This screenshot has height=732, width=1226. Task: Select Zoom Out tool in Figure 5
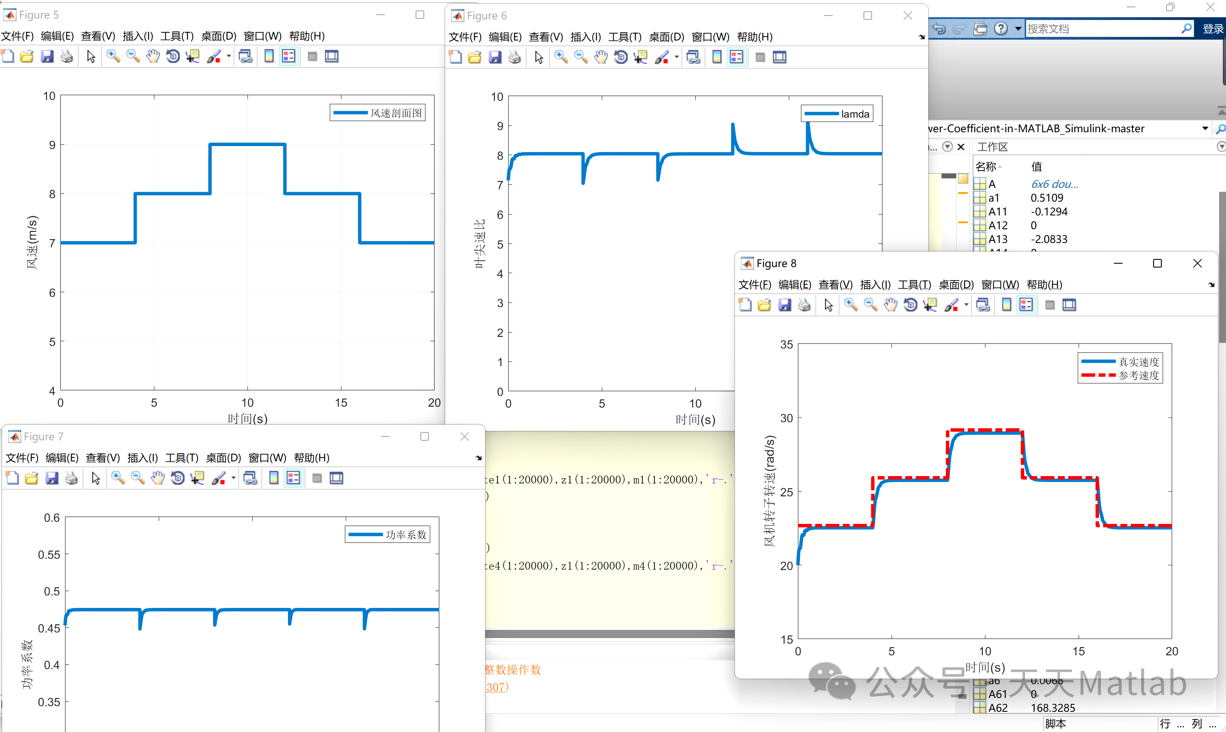click(133, 56)
